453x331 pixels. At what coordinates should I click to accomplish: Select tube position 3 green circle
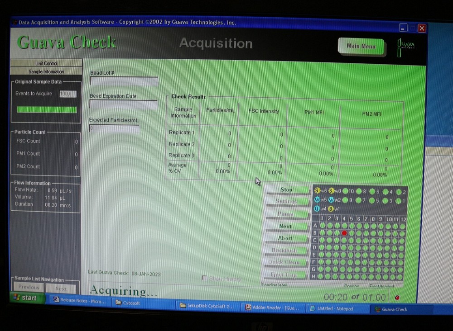pyautogui.click(x=386, y=201)
